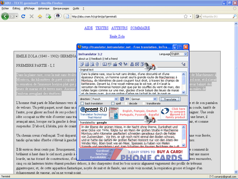Click the original text scrollbar down arrow
The image size is (238, 179).
184,92
